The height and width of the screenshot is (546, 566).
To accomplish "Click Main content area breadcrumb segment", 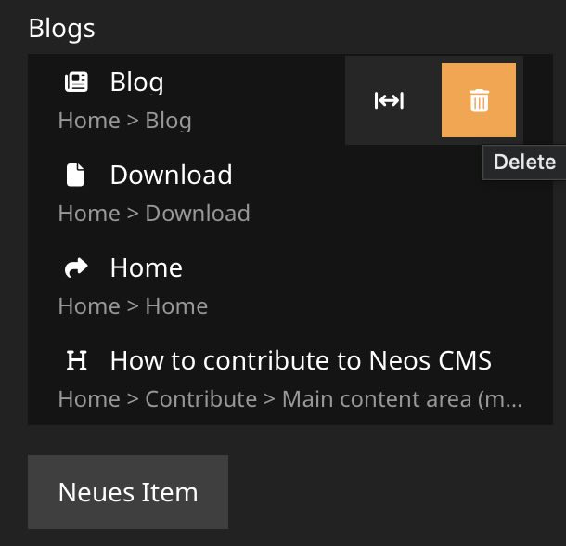I will pyautogui.click(x=401, y=399).
